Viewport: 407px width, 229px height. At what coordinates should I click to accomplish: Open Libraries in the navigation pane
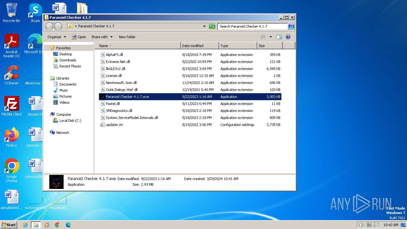pos(63,78)
